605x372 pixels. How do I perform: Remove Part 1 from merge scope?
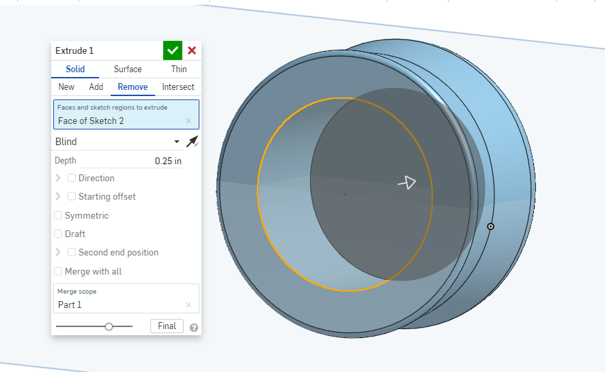pyautogui.click(x=188, y=305)
